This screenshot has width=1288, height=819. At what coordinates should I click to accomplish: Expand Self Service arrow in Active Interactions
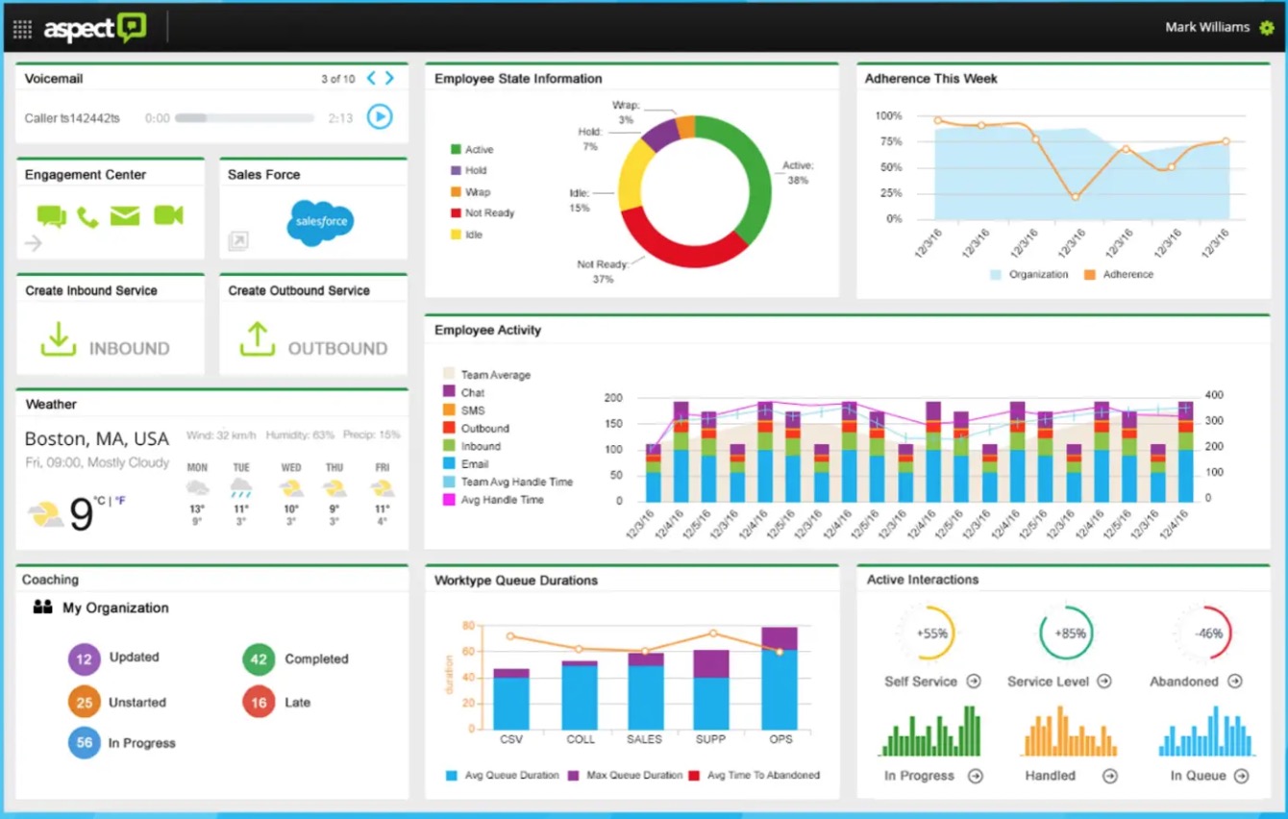[974, 682]
